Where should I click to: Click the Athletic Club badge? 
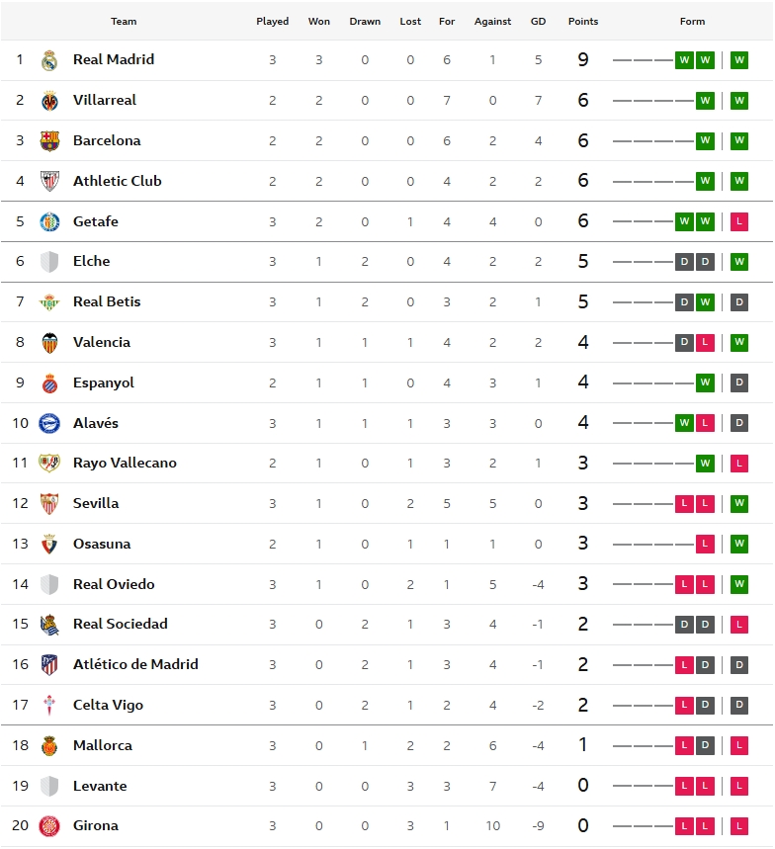pyautogui.click(x=49, y=182)
